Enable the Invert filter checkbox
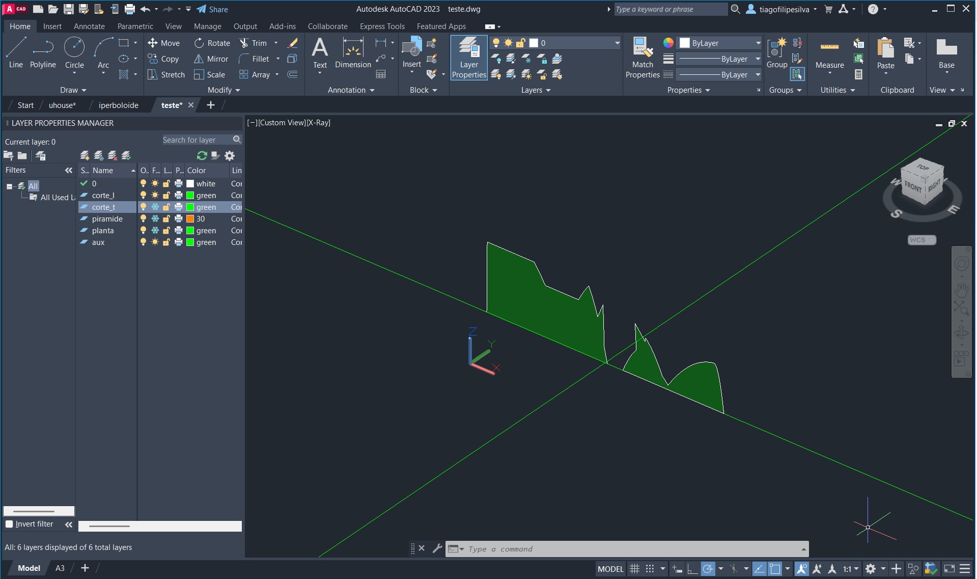 click(9, 524)
